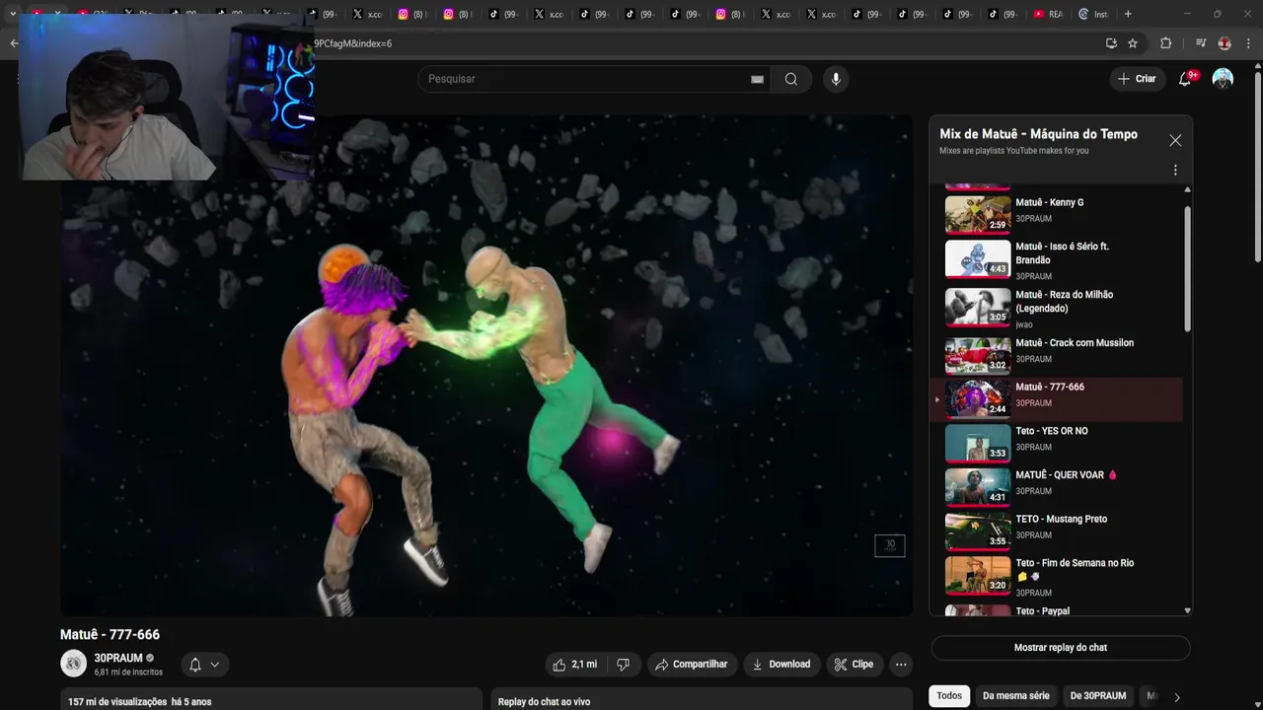Open the Chrome profile avatar
The height and width of the screenshot is (710, 1263).
coord(1225,43)
